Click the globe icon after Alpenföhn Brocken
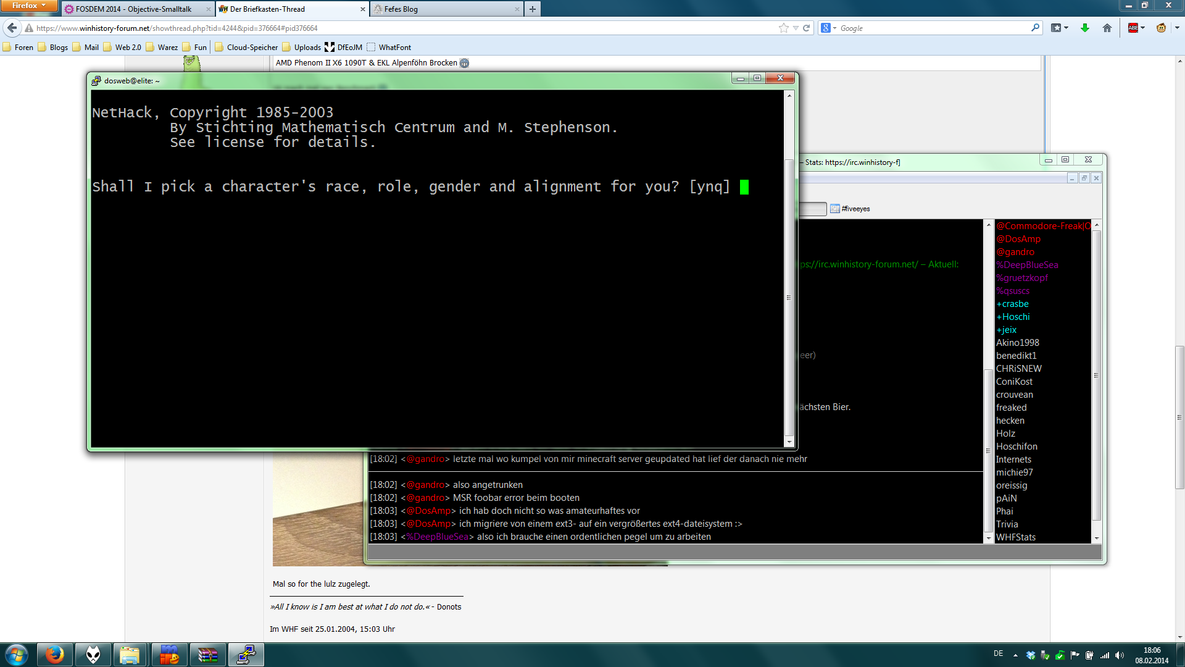 pyautogui.click(x=464, y=63)
